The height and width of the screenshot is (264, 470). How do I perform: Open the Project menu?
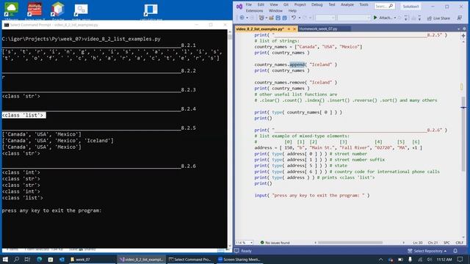pos(300,4)
